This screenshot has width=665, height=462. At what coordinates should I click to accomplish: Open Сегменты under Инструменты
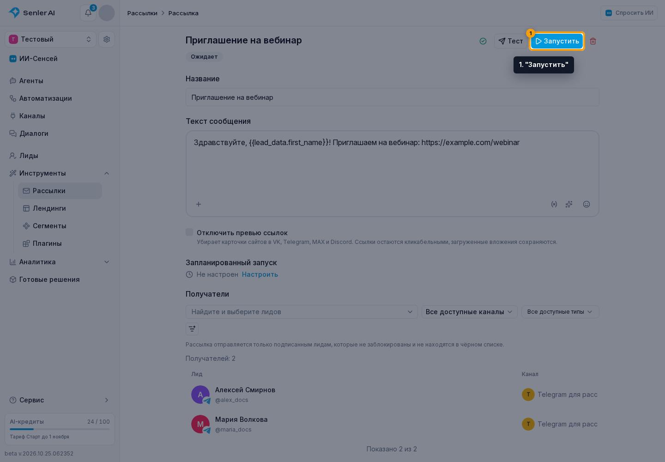(x=60, y=226)
